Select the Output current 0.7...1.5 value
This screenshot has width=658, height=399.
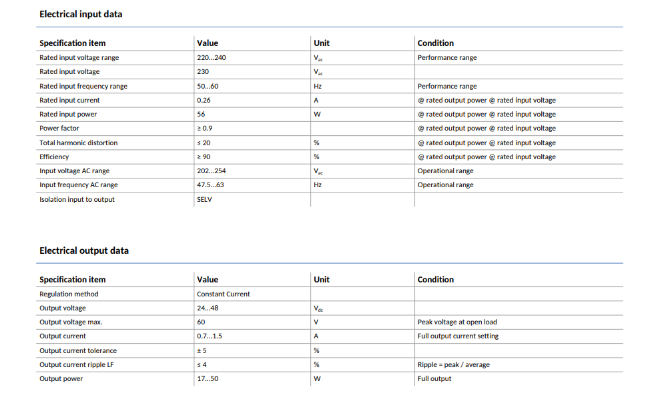[210, 336]
